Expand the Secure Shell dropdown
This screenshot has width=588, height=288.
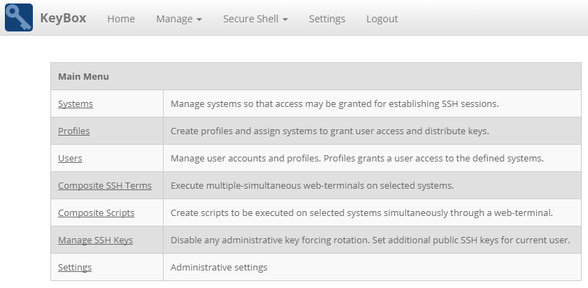pyautogui.click(x=255, y=19)
